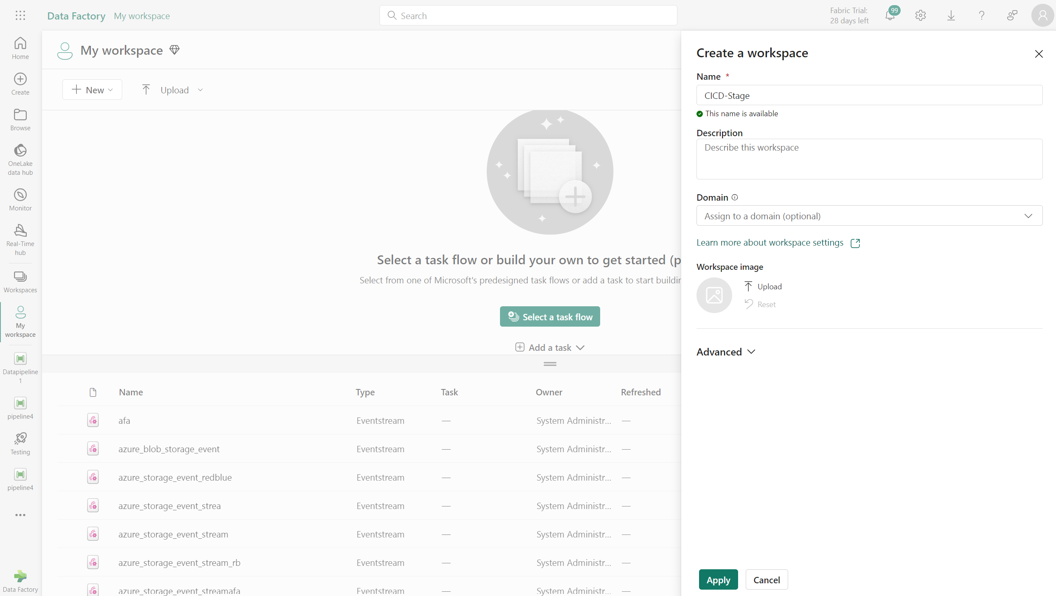Open OneLake data hub
Viewport: 1056px width, 596px height.
point(20,159)
